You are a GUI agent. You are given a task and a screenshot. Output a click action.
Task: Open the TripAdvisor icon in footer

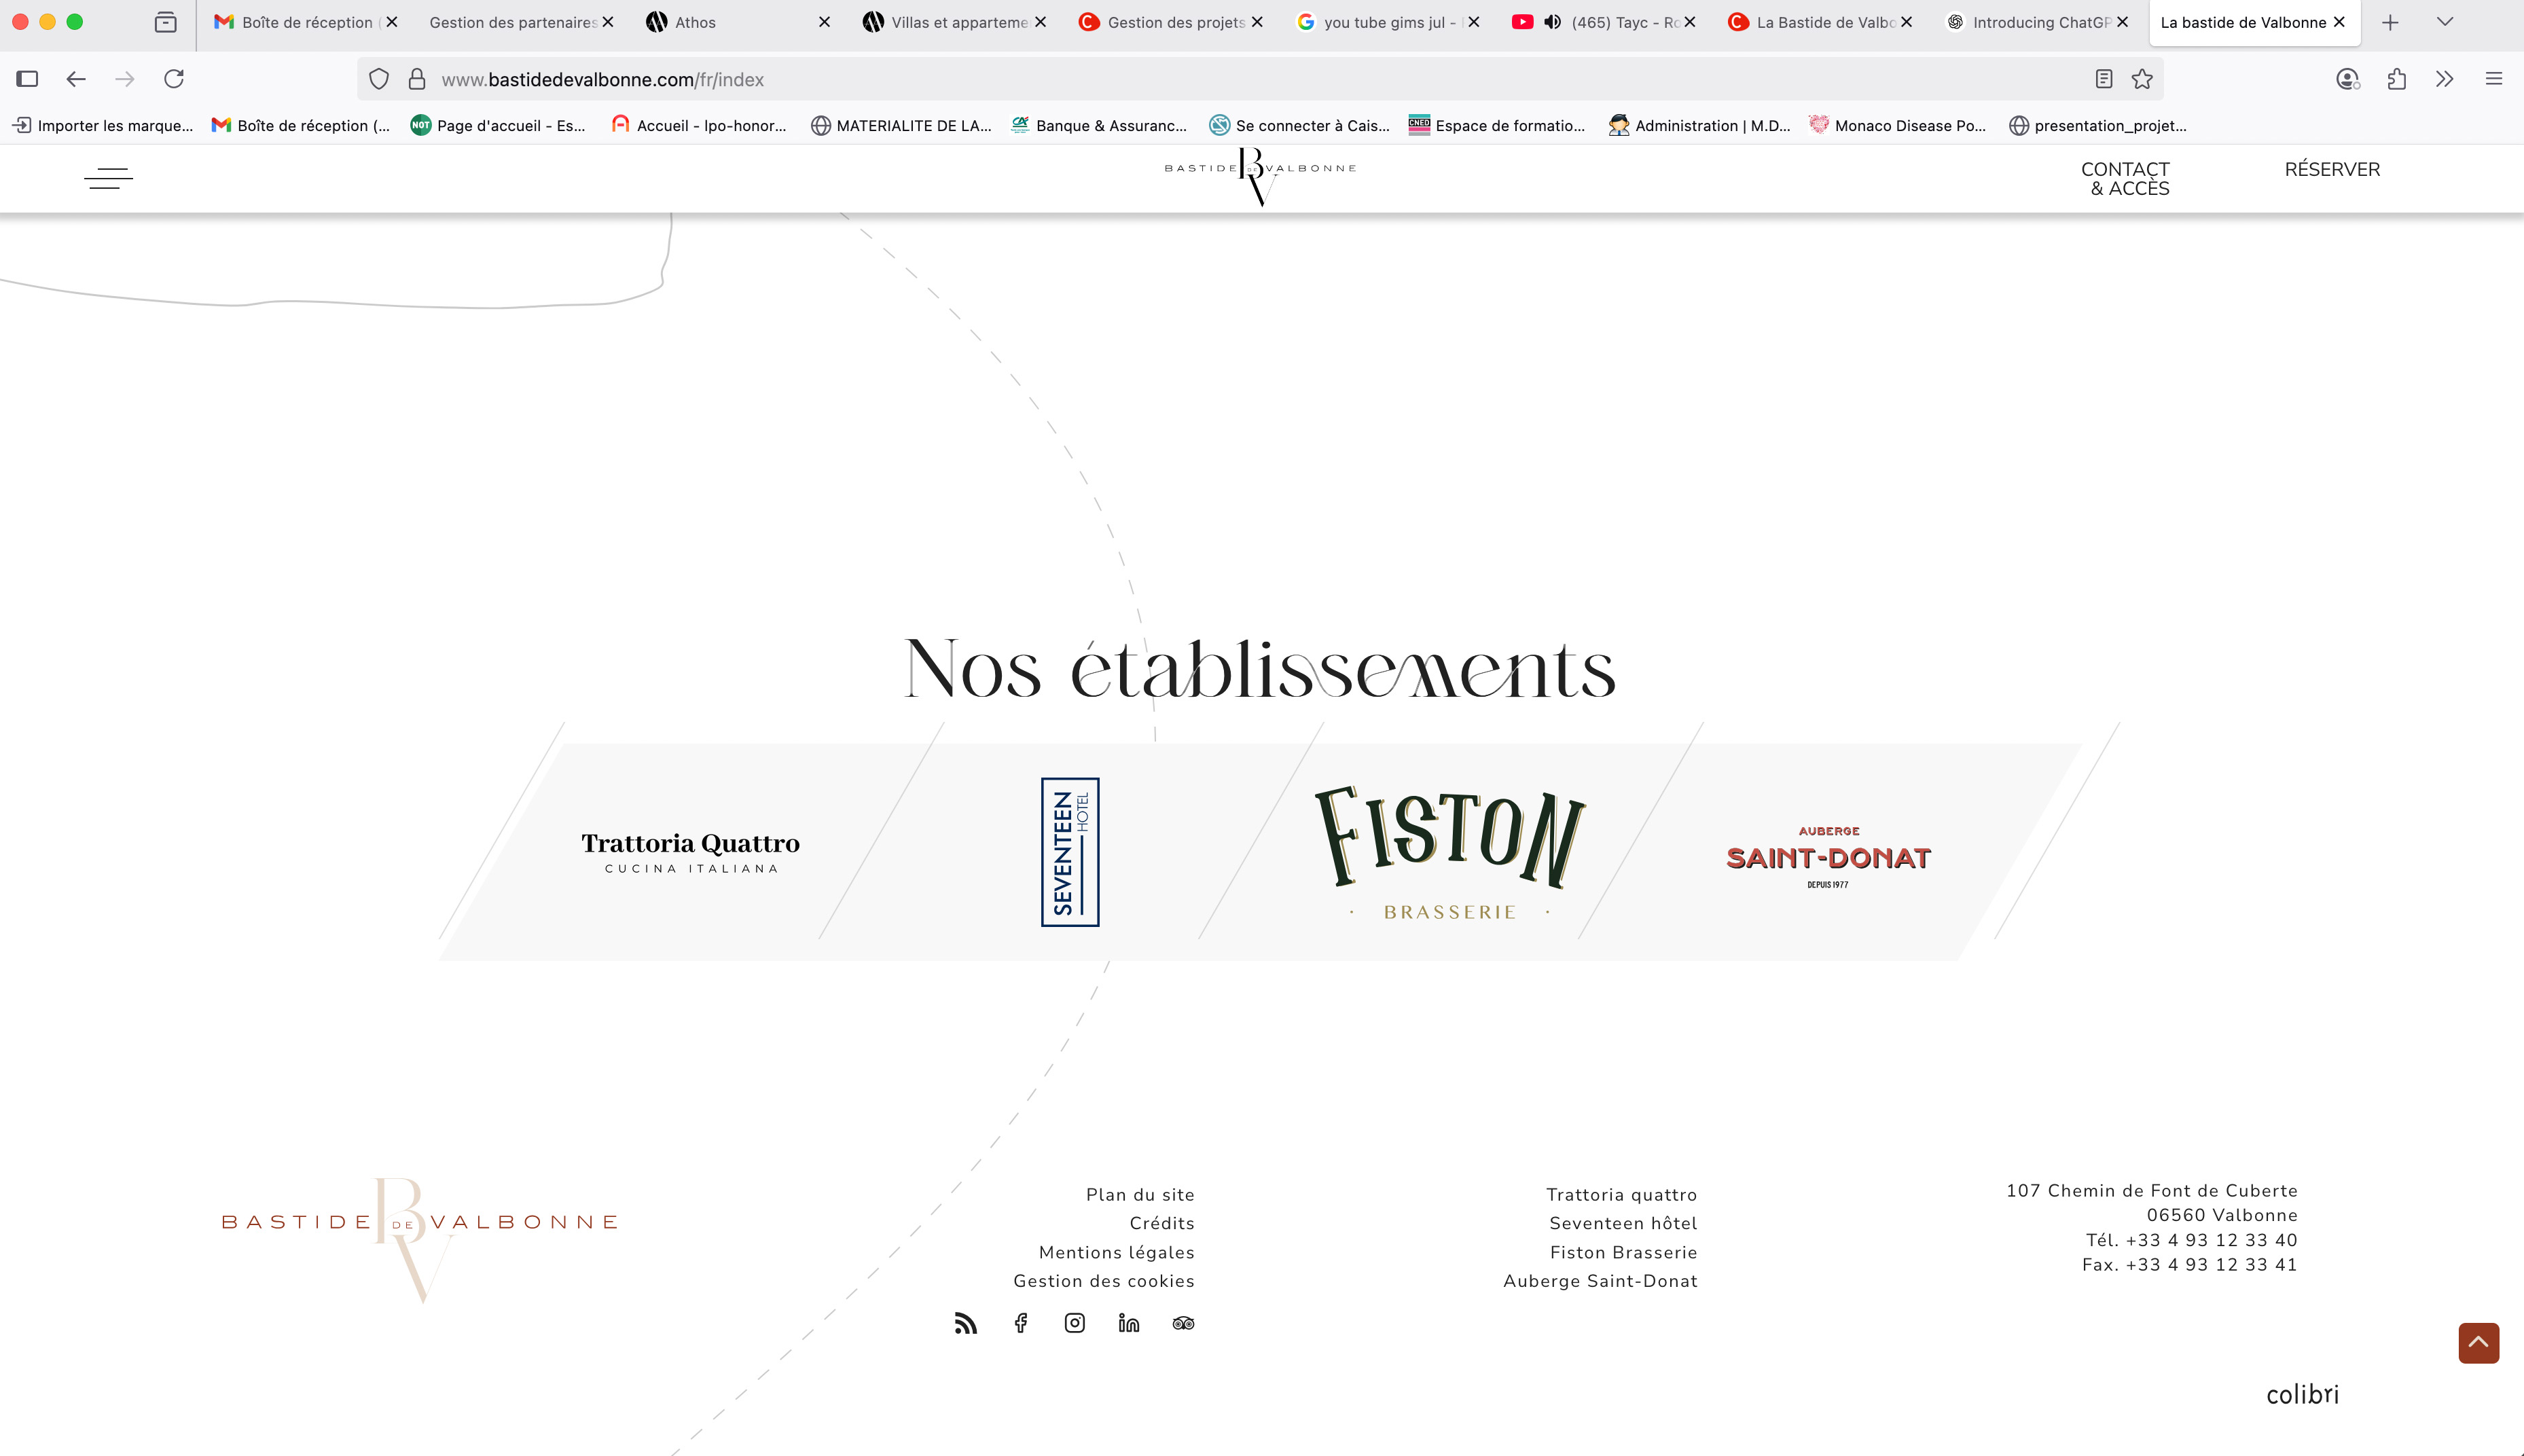[x=1183, y=1323]
